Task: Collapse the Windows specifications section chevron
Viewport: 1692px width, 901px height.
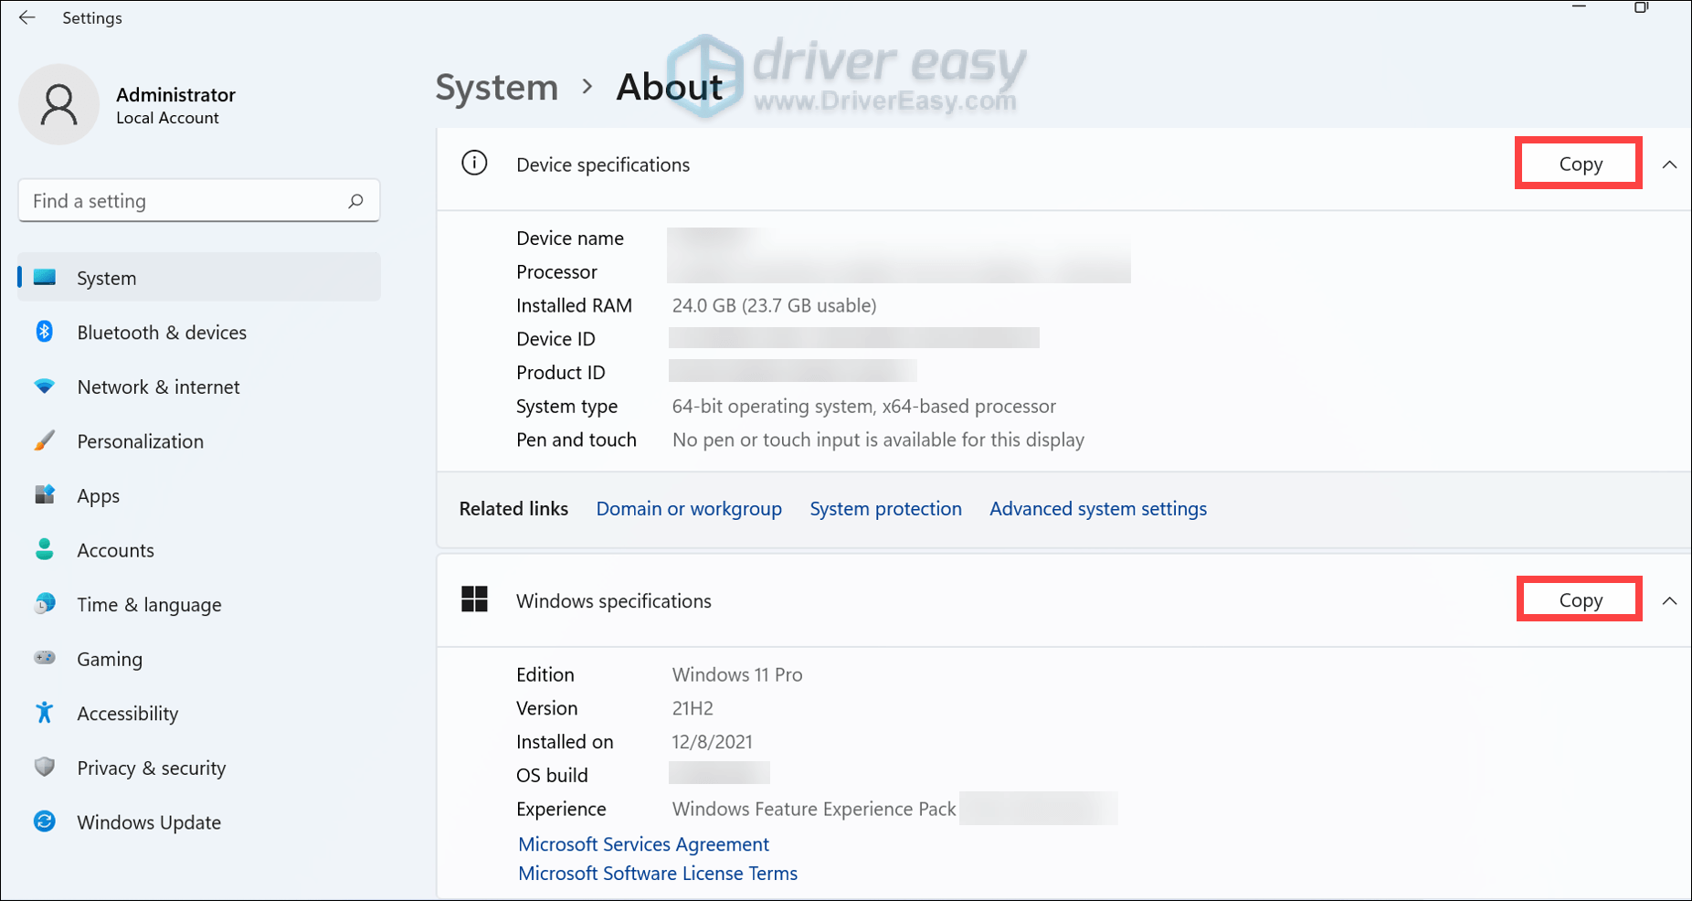Action: [x=1669, y=601]
